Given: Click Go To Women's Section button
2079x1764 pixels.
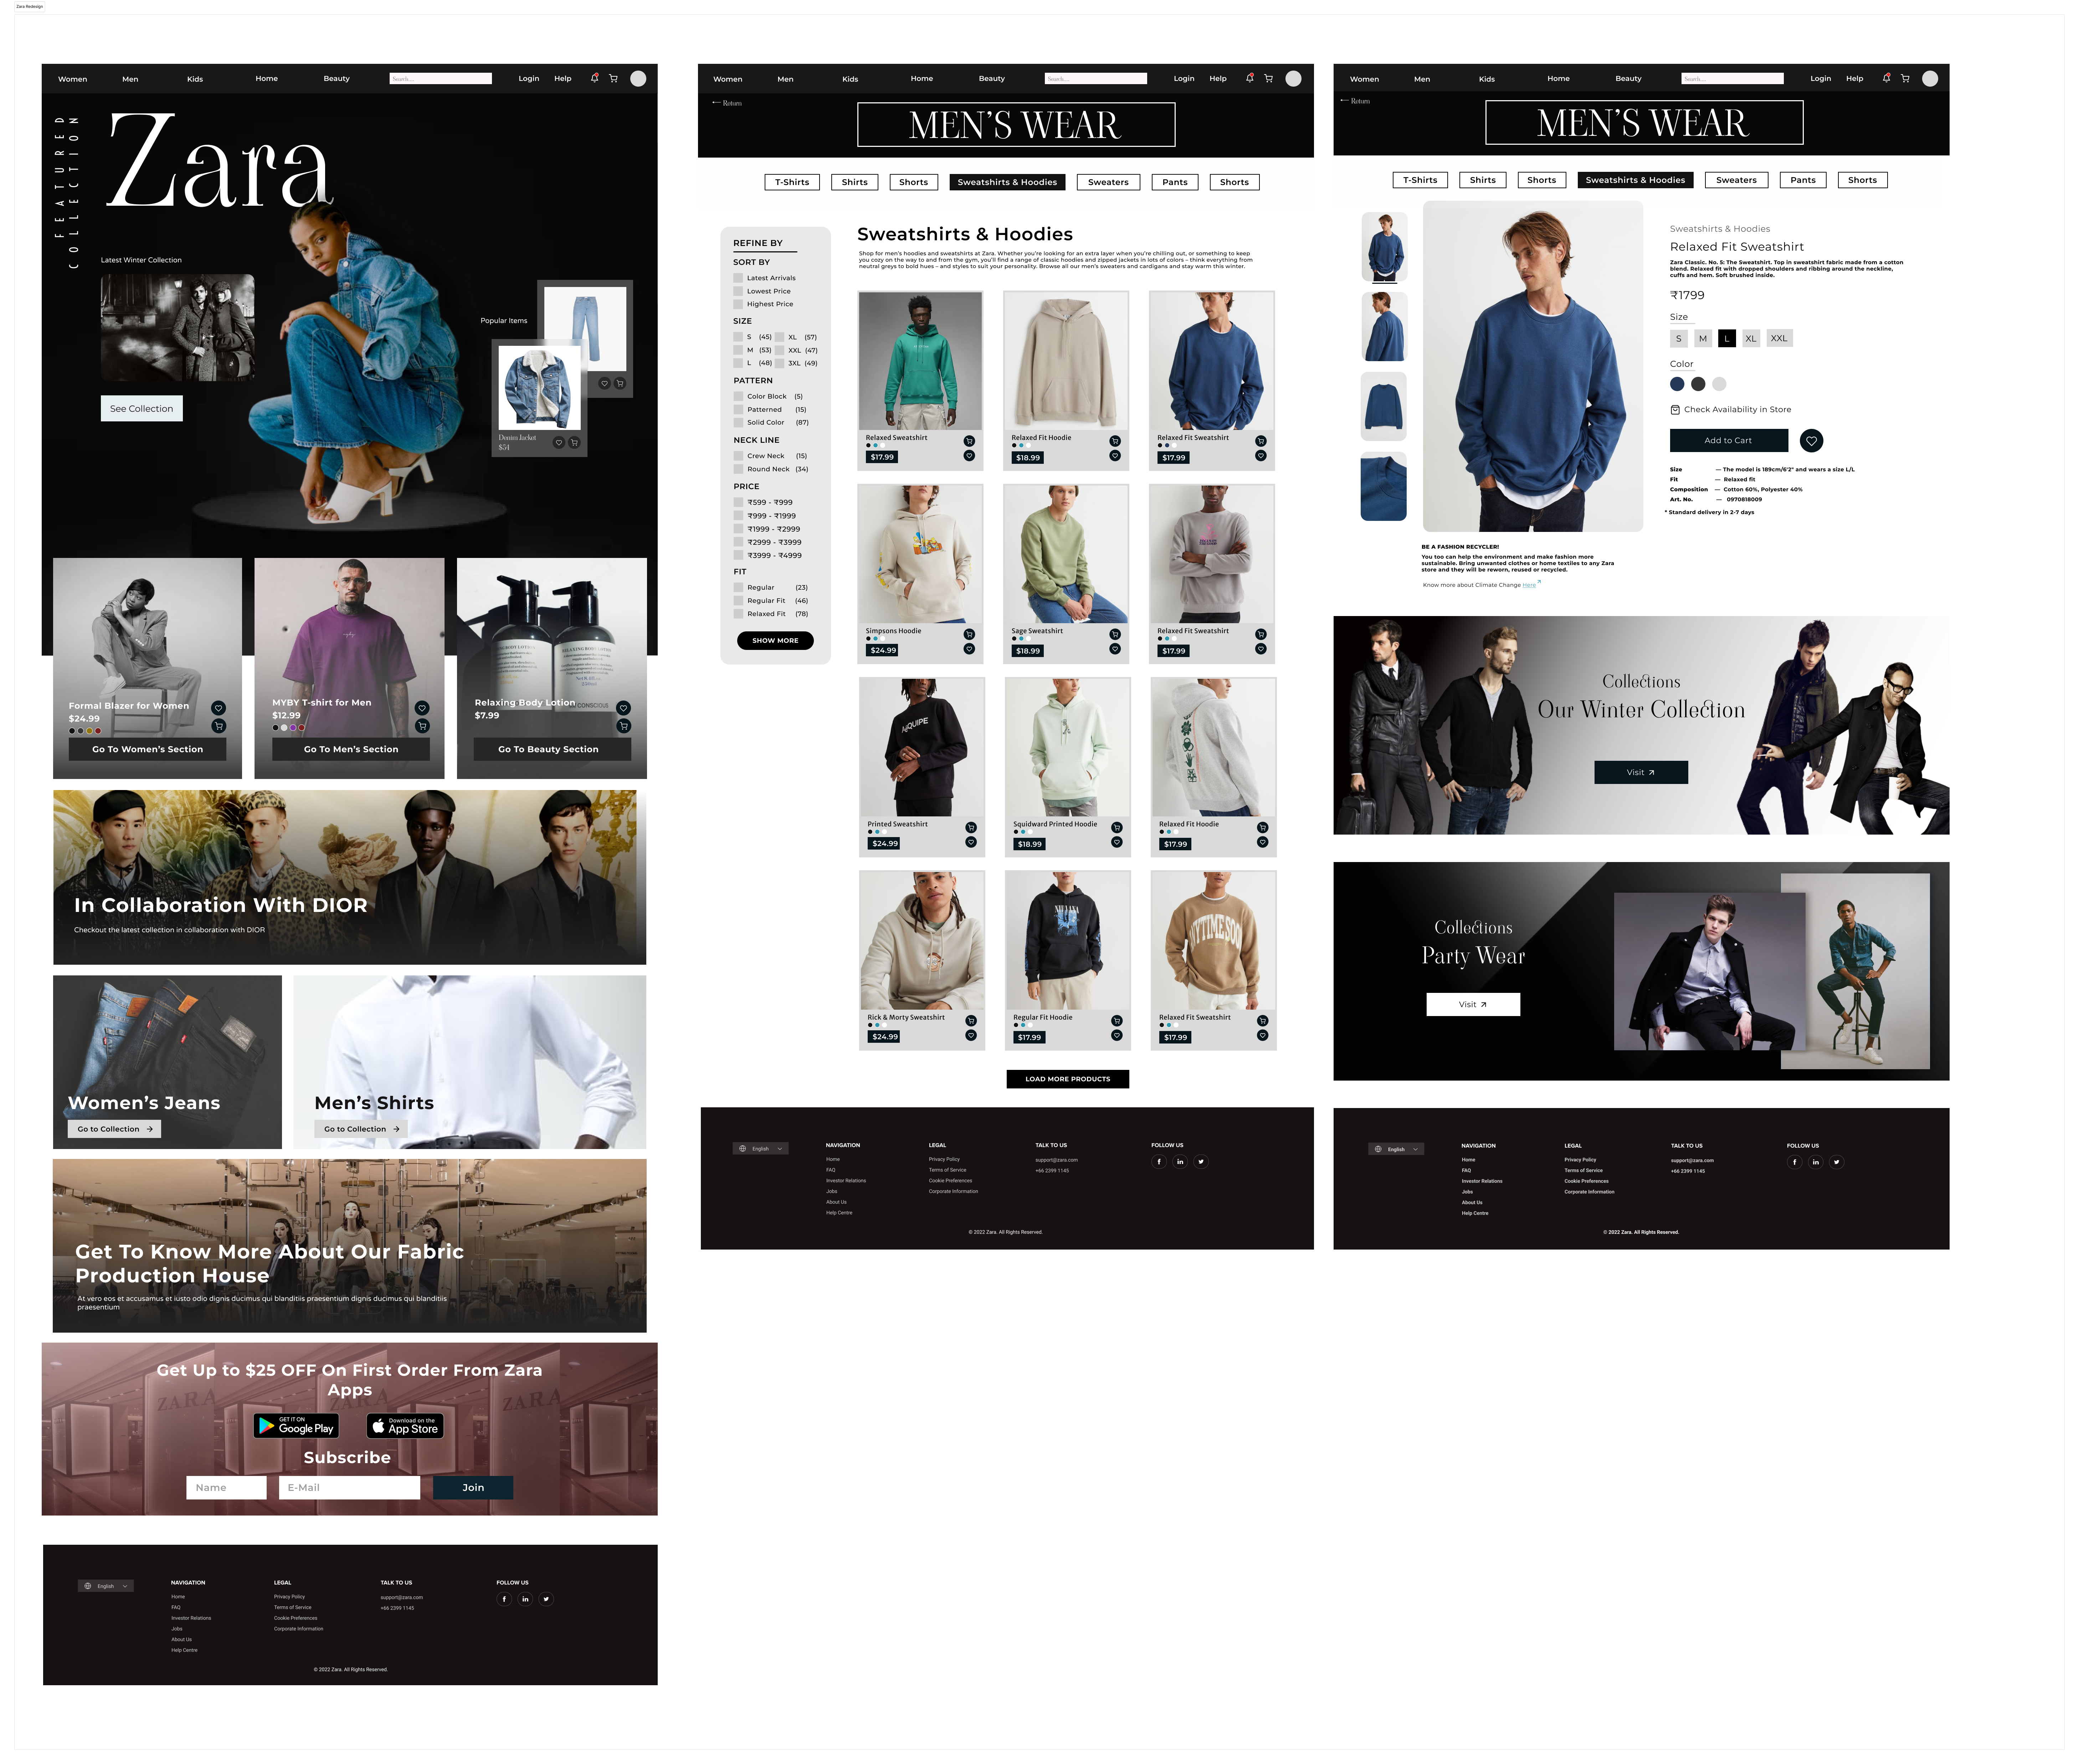Looking at the screenshot, I should pos(148,749).
